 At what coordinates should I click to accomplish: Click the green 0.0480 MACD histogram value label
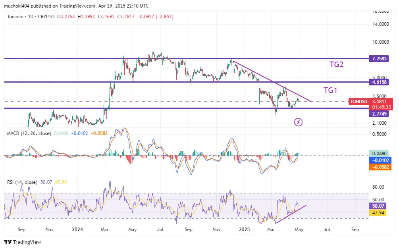pos(380,153)
